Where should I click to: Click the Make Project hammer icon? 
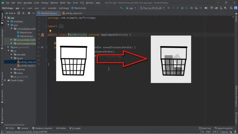(121, 8)
